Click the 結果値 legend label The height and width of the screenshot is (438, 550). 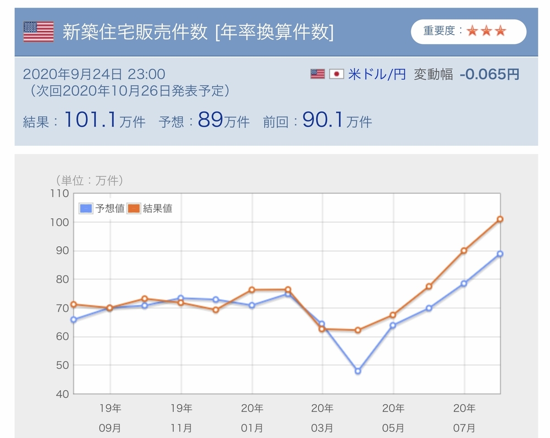(158, 209)
